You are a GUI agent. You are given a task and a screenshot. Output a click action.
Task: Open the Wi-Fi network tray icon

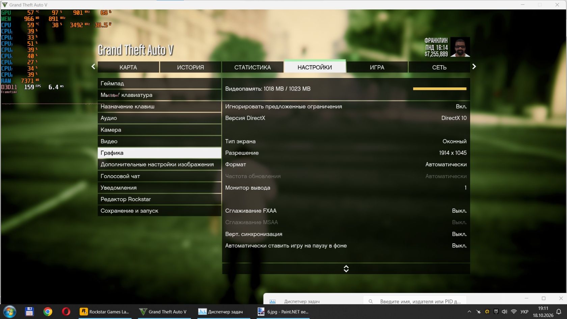514,312
